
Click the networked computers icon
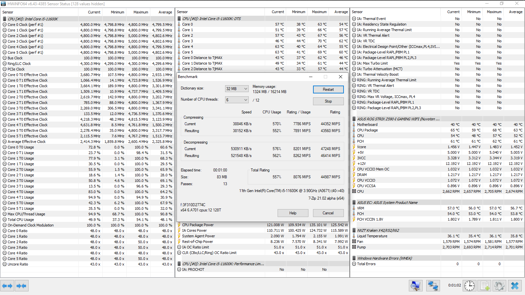click(x=433, y=286)
